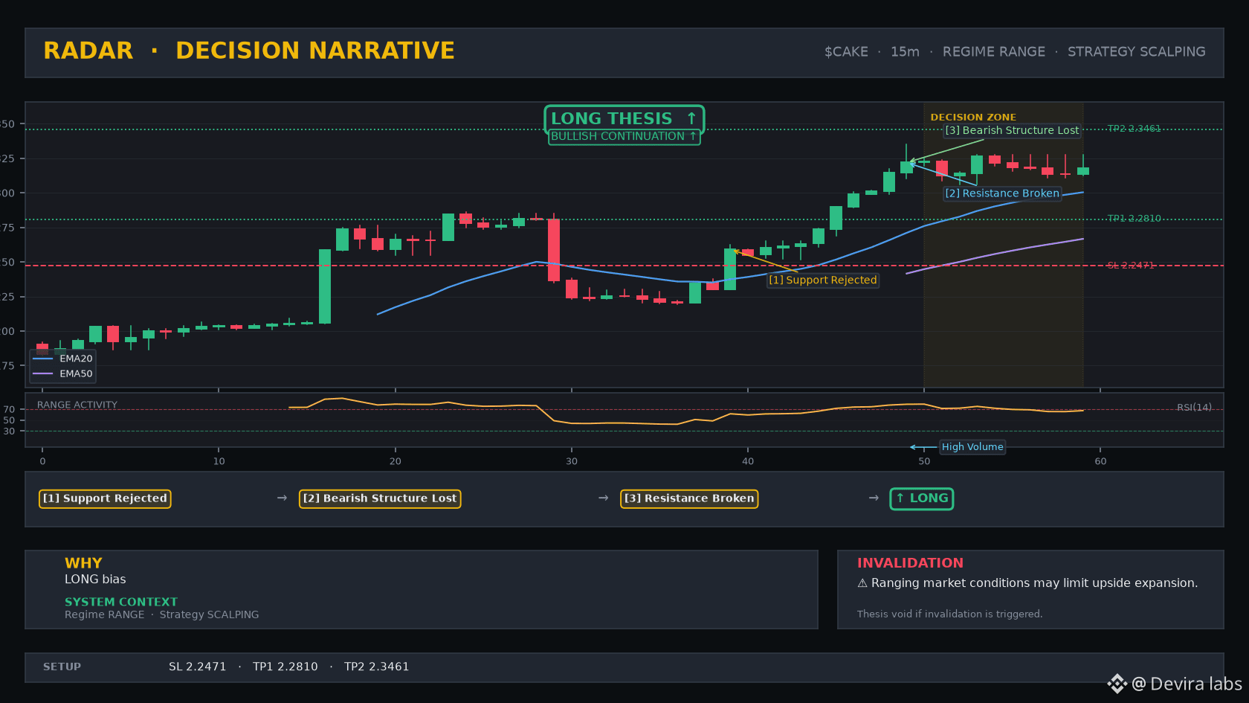The width and height of the screenshot is (1249, 703).
Task: Select the Resistance Broken chart annotation
Action: (1002, 193)
